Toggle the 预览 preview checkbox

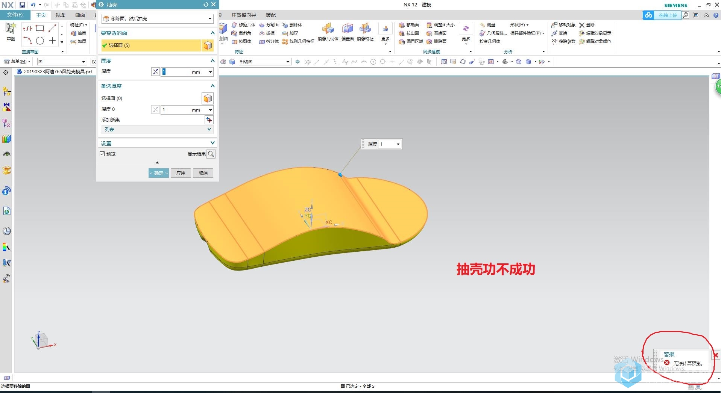pos(102,154)
